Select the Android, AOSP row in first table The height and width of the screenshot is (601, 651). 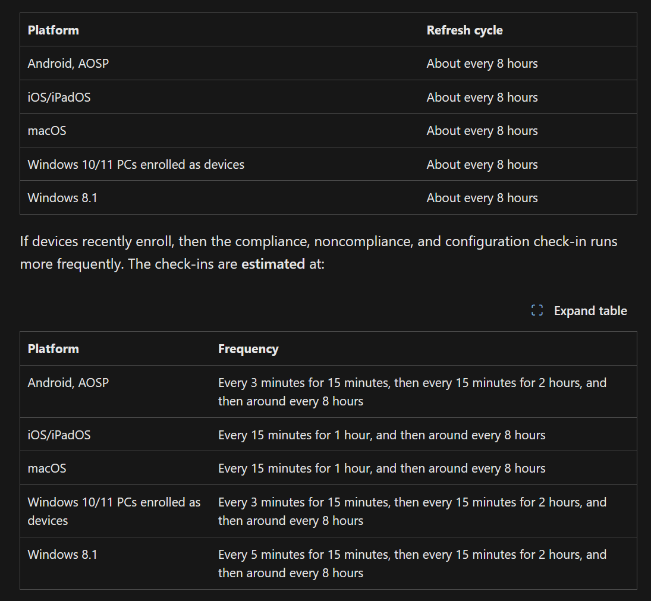[x=68, y=63]
